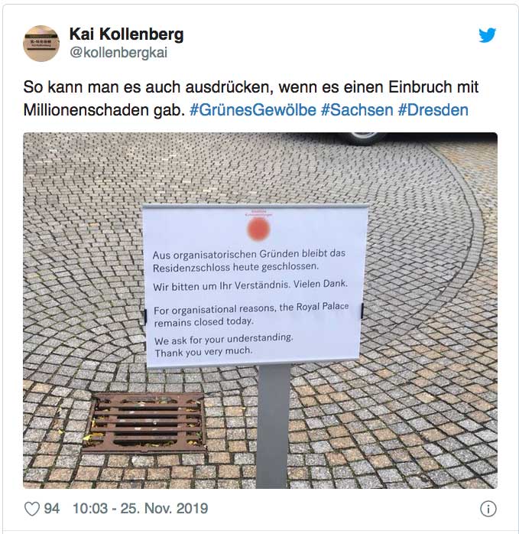Open Kai Kollenberg's profile avatar
The width and height of the screenshot is (519, 534).
pos(41,44)
